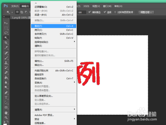Select the Rounded Rectangle shape tool
166x125 pixels.
[x=6, y=107]
